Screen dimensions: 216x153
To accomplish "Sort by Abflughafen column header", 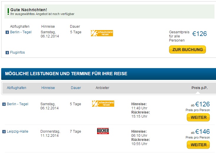I will click(x=17, y=88).
